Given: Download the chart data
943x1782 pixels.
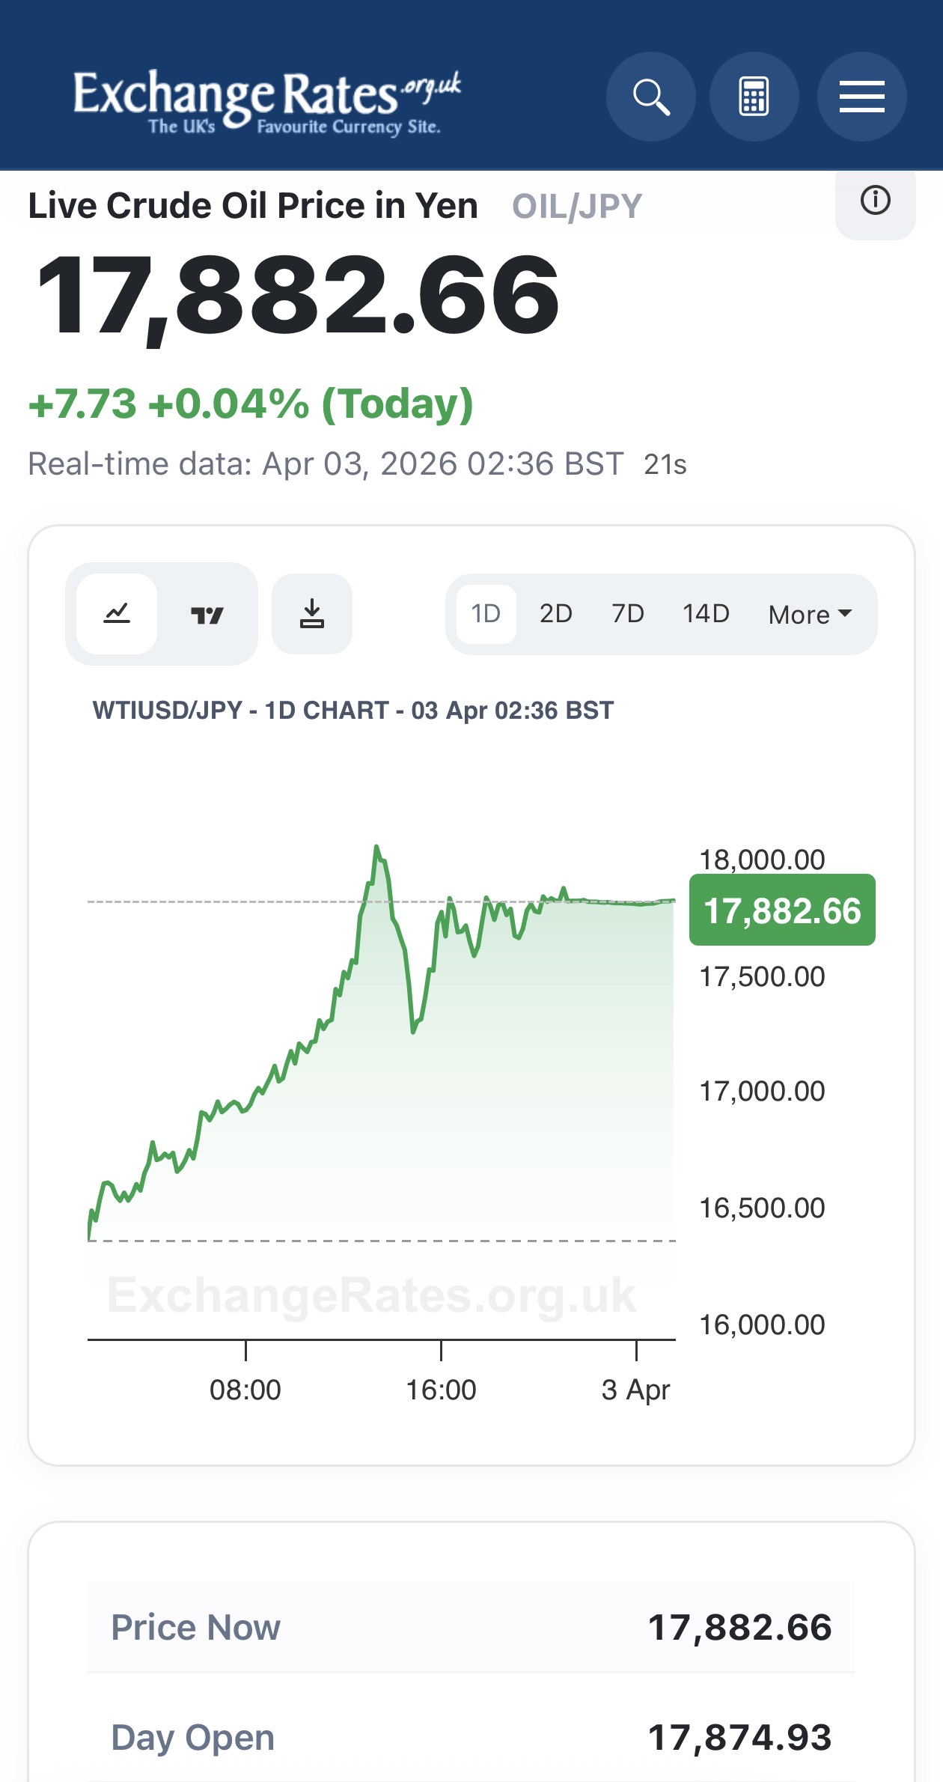Looking at the screenshot, I should tap(312, 614).
